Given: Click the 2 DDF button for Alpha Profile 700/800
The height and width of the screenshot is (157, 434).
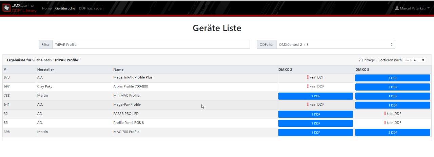Looking at the screenshot, I should click(393, 87).
